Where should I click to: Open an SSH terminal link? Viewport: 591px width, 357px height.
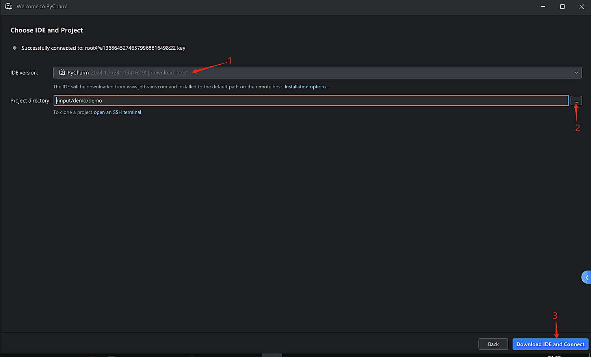pos(117,112)
